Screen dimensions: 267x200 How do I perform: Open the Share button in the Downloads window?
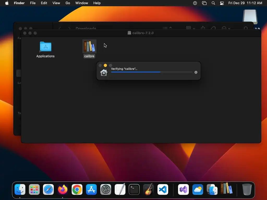pyautogui.click(x=203, y=28)
